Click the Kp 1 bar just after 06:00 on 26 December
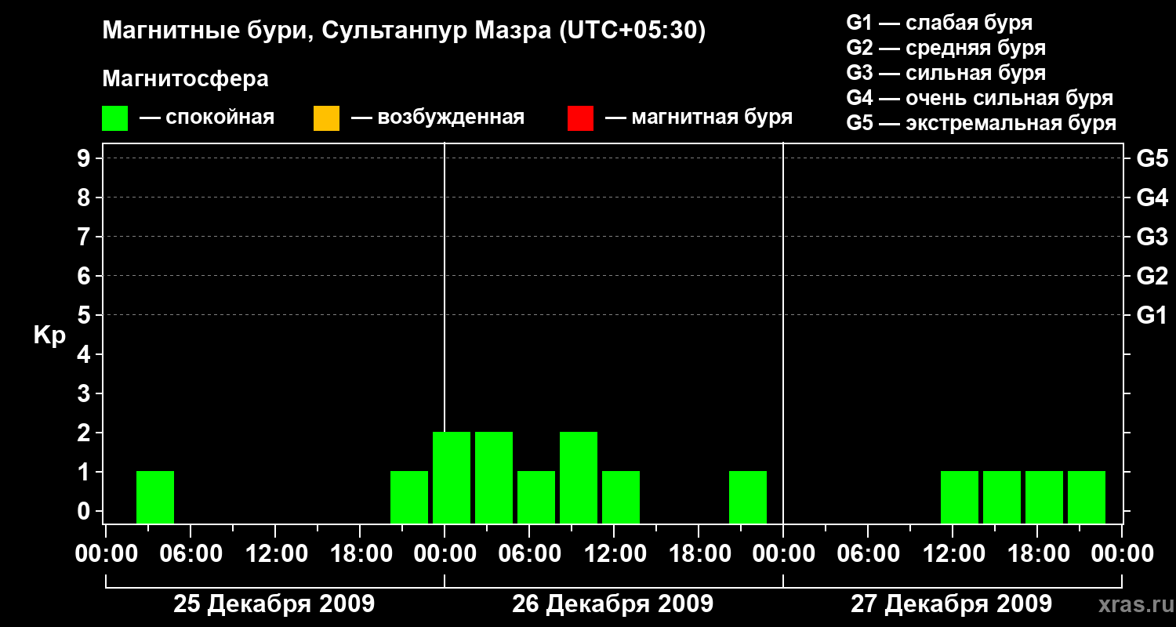1176x627 pixels. tap(536, 497)
